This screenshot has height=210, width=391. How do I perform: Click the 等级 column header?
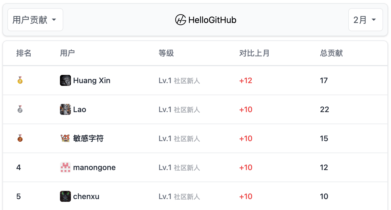[x=166, y=53]
